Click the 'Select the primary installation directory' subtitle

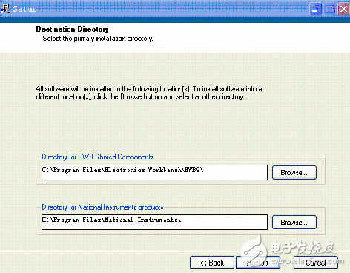(x=98, y=39)
